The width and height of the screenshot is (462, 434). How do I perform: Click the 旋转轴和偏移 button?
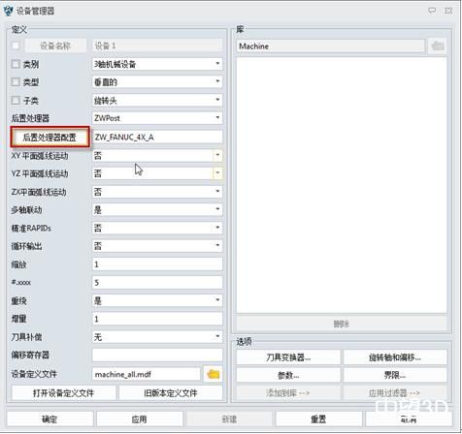[x=395, y=357]
